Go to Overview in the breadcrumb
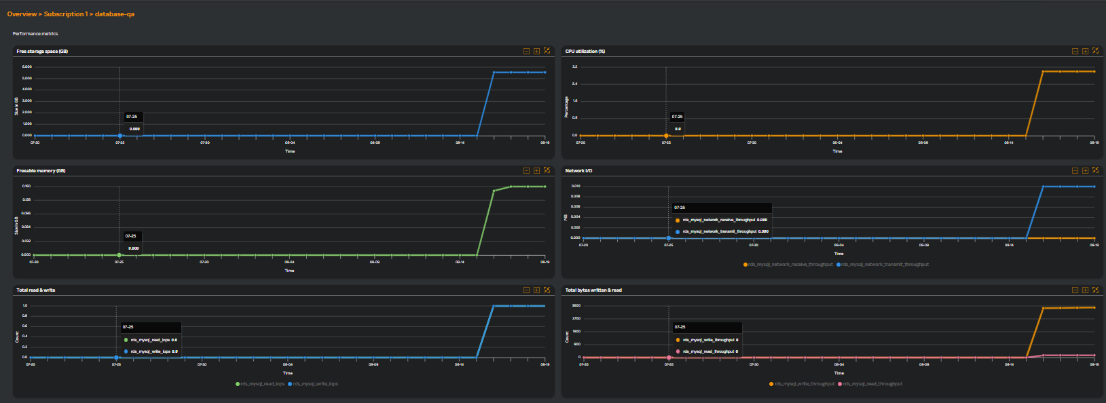Viewport: 1106px width, 403px height. (x=22, y=14)
